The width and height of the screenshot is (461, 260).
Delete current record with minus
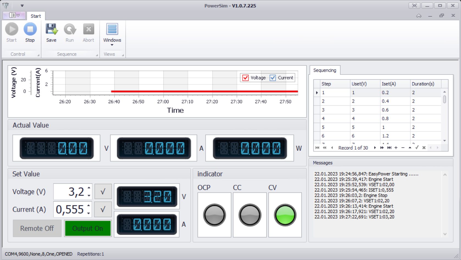point(403,148)
